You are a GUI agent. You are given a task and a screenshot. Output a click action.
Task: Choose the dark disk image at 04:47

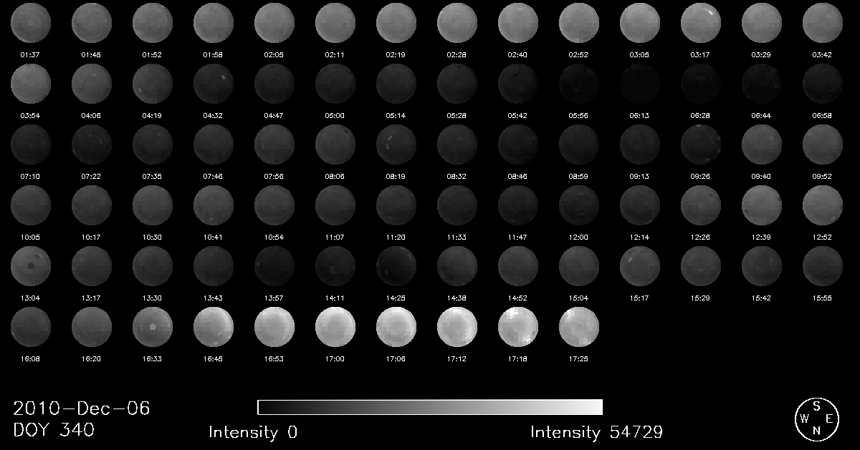pos(274,83)
